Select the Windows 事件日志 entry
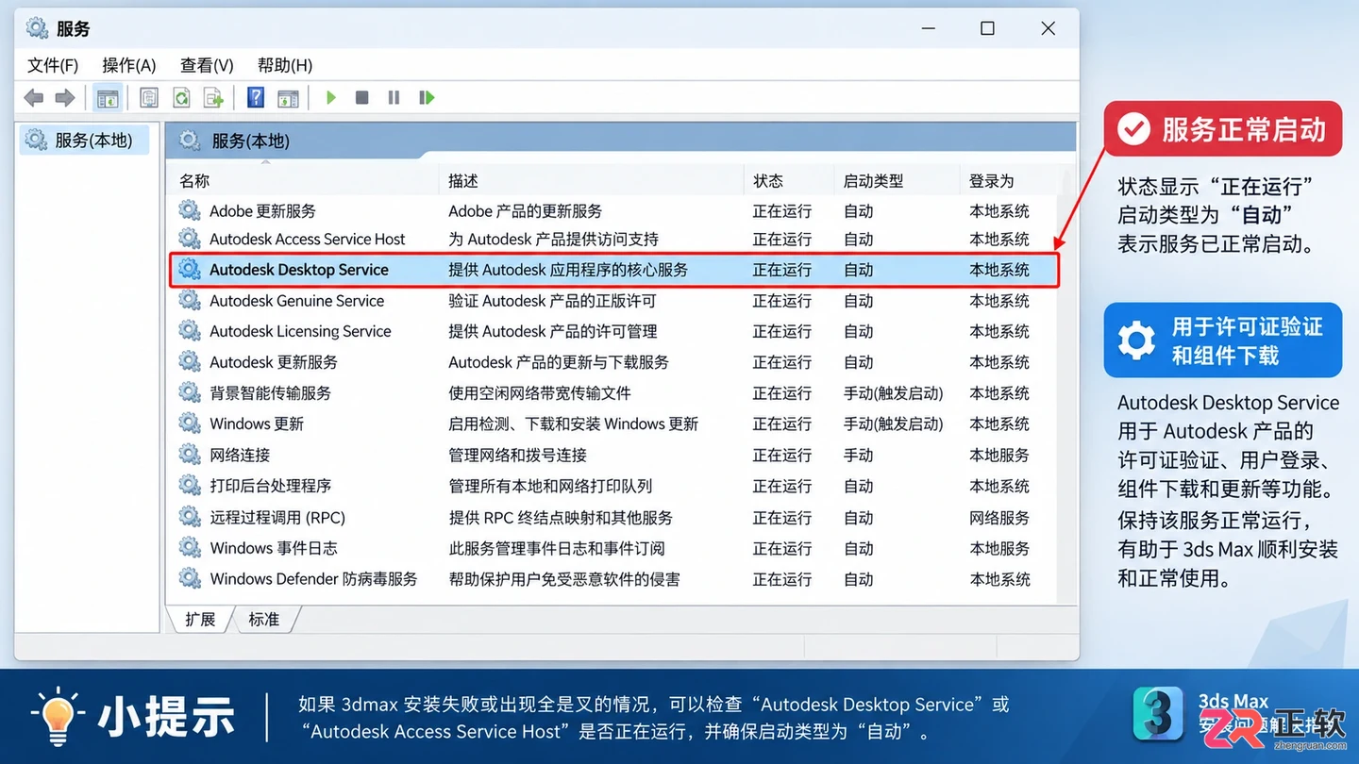Screen dimensions: 1359x764 click(x=274, y=548)
